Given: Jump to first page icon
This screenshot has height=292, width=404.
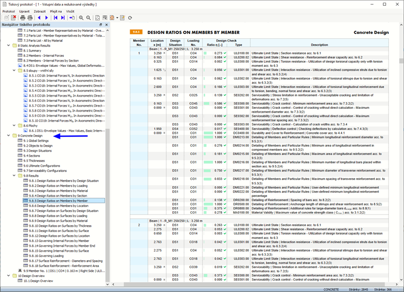Looking at the screenshot, I should (x=56, y=18).
